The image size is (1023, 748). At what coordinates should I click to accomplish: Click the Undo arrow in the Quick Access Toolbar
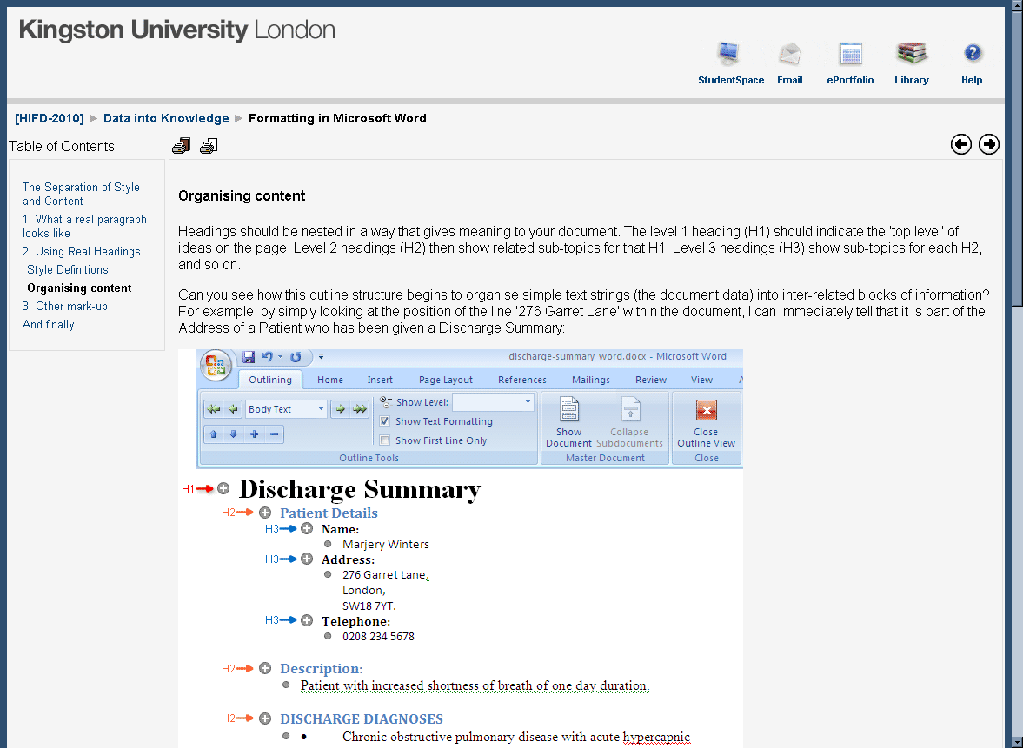click(267, 357)
